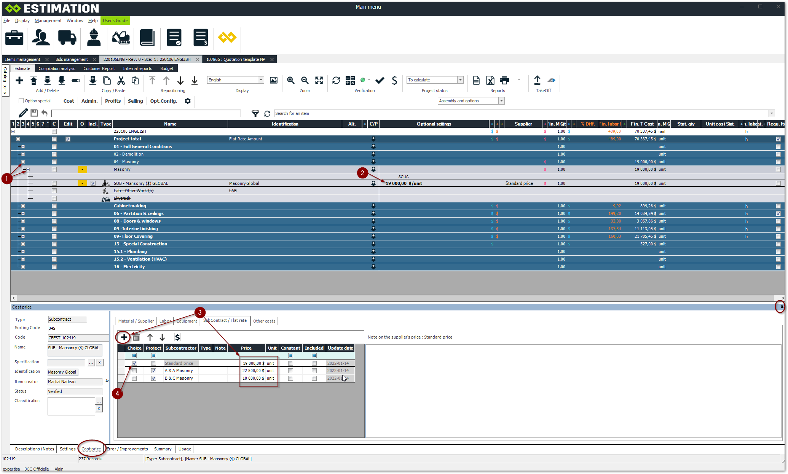The width and height of the screenshot is (788, 474).
Task: Check the A & A Masonry choice checkbox
Action: coord(134,371)
